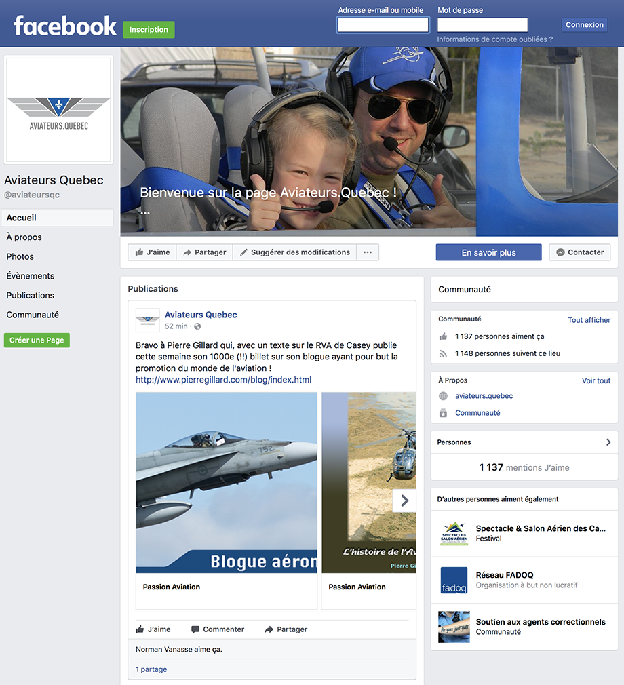Click the globe public-audience icon on the post
This screenshot has width=624, height=685.
coord(197,326)
